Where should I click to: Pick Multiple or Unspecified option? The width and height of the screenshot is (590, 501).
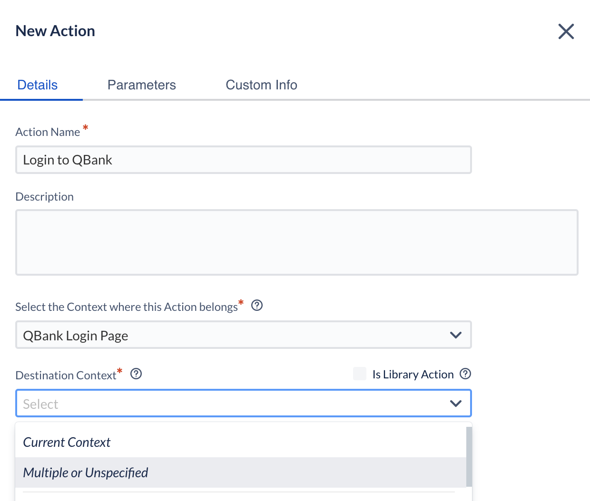pyautogui.click(x=86, y=473)
